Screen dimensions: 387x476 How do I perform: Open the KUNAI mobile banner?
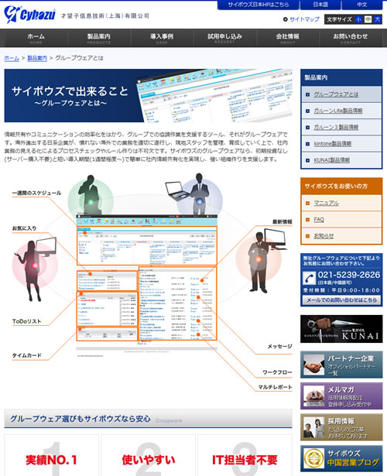(341, 329)
